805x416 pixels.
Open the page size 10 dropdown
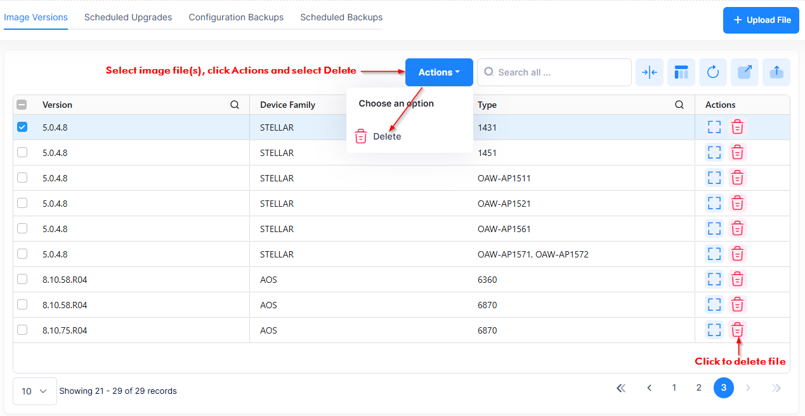35,391
